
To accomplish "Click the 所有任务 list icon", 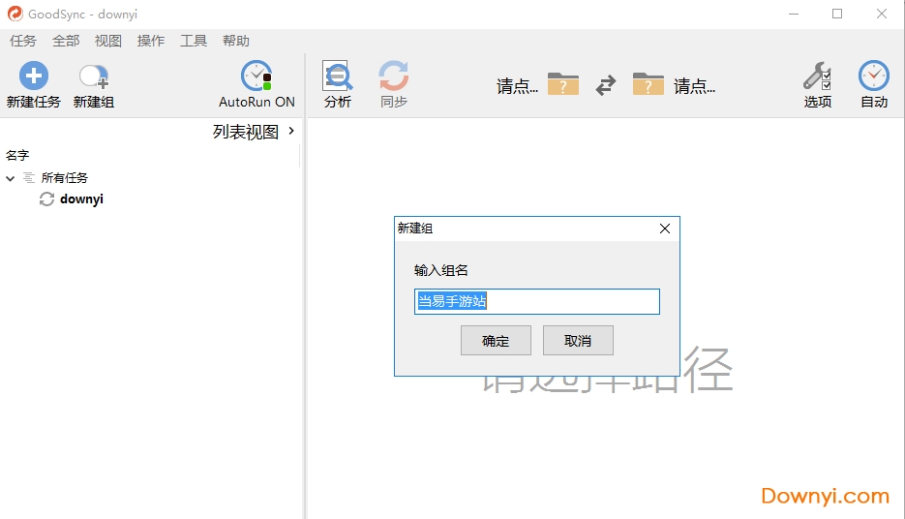I will click(29, 178).
